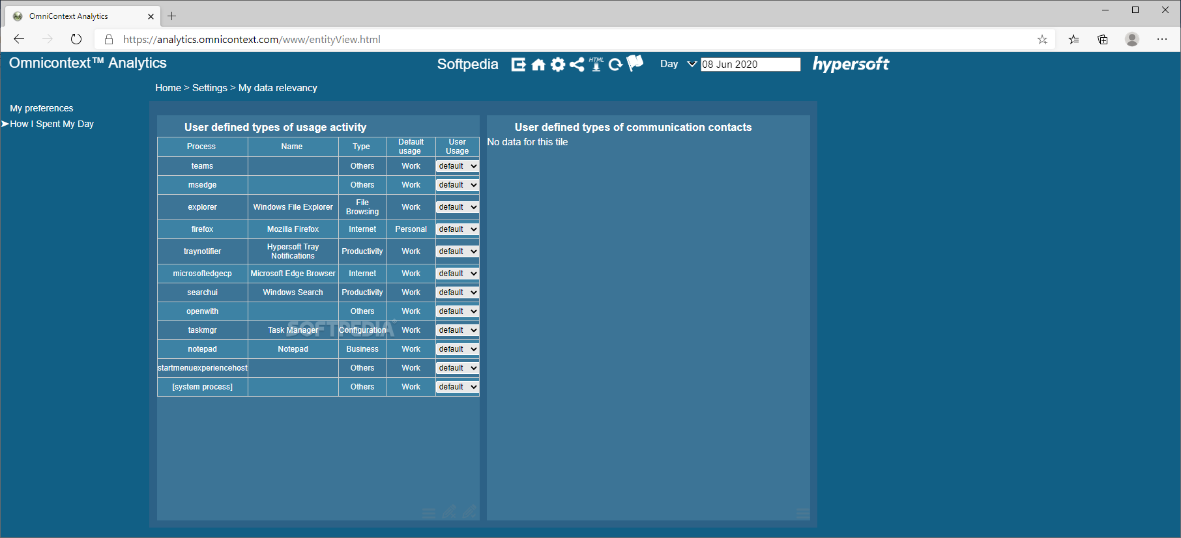Reload the page with browser refresh
Screen dimensions: 1181x538
[x=76, y=39]
